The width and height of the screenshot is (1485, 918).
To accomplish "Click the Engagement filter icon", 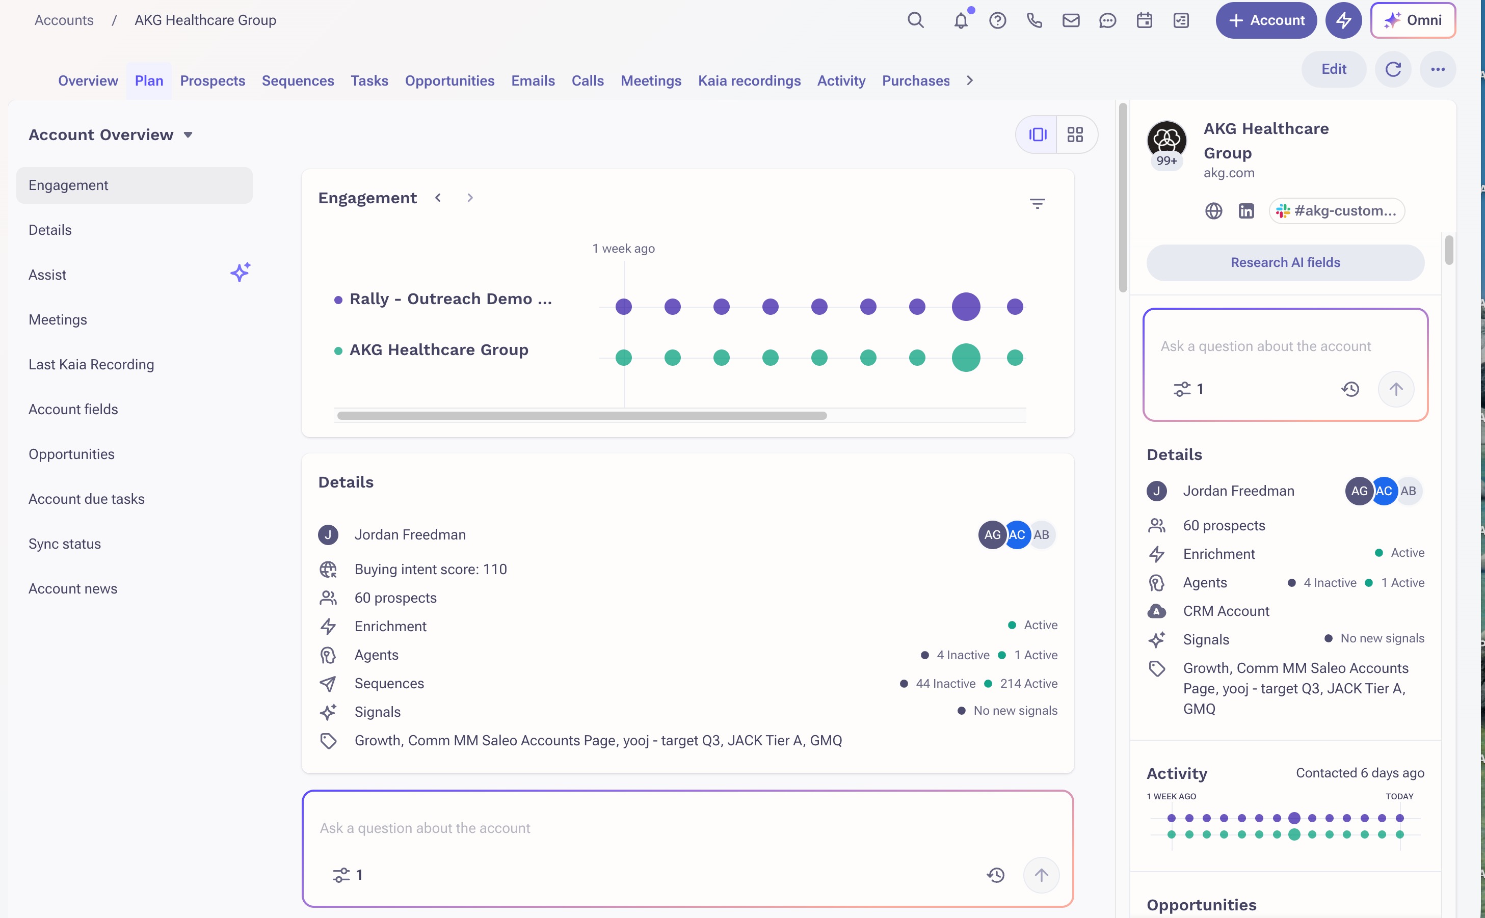I will [x=1037, y=203].
